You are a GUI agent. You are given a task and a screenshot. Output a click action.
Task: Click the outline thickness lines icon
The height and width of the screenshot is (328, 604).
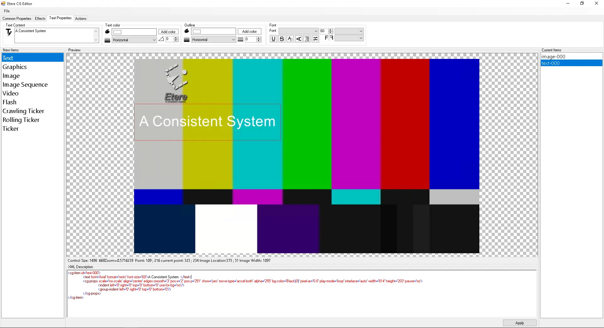pyautogui.click(x=240, y=39)
